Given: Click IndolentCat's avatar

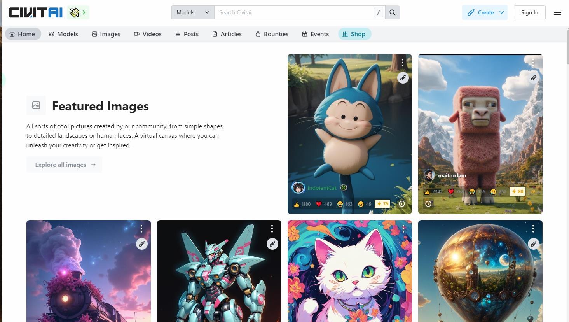Looking at the screenshot, I should pos(298,188).
